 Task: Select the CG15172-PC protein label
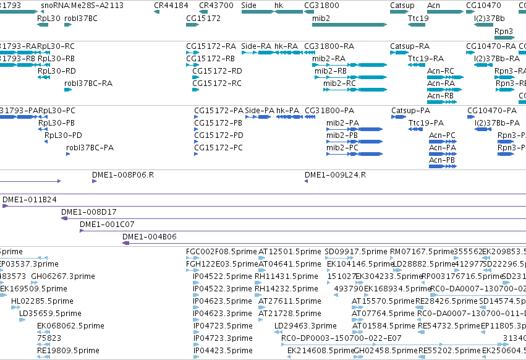218,148
